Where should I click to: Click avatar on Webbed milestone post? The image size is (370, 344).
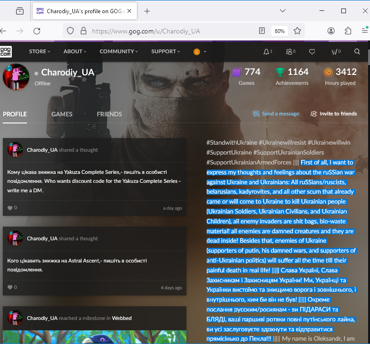coord(15,318)
